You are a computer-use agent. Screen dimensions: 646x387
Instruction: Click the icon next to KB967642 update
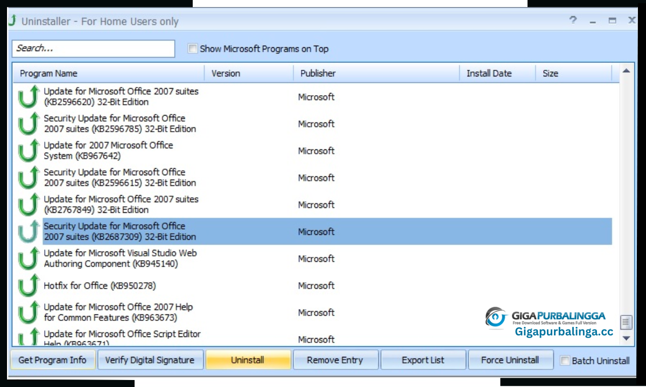point(29,150)
